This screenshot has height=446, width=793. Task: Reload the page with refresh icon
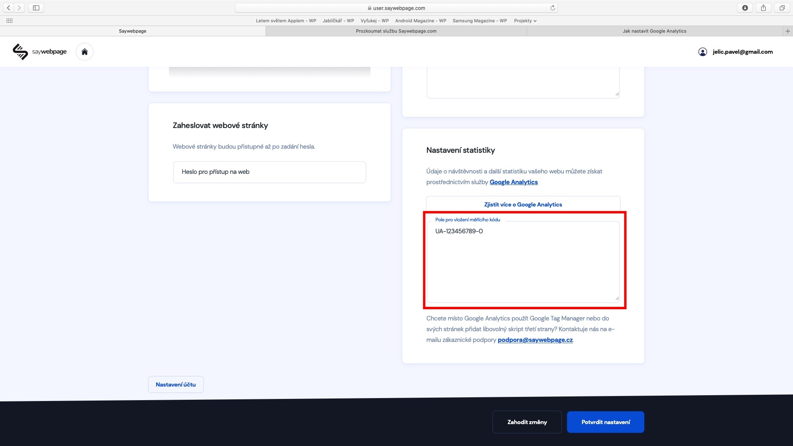pyautogui.click(x=553, y=8)
